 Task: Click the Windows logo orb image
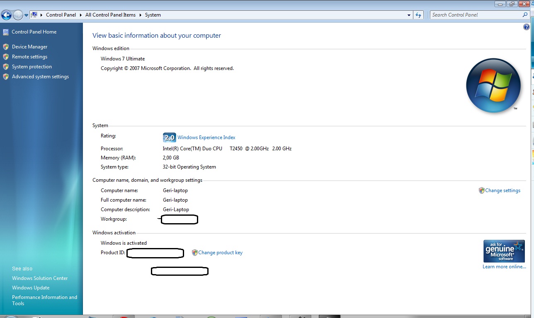pos(493,86)
